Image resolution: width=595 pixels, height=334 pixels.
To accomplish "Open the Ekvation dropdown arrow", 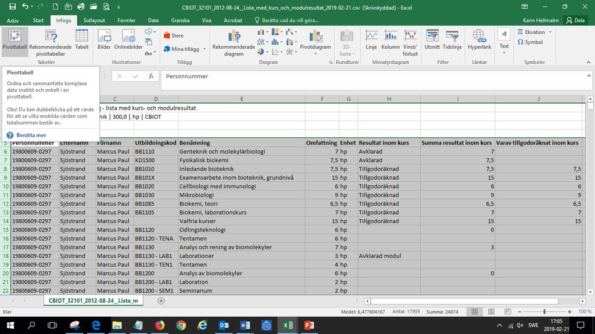I will point(550,32).
